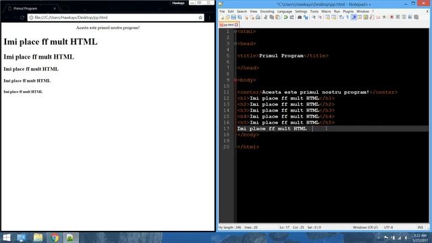
Task: Click the Stop Recording macro icon
Action: point(398,18)
